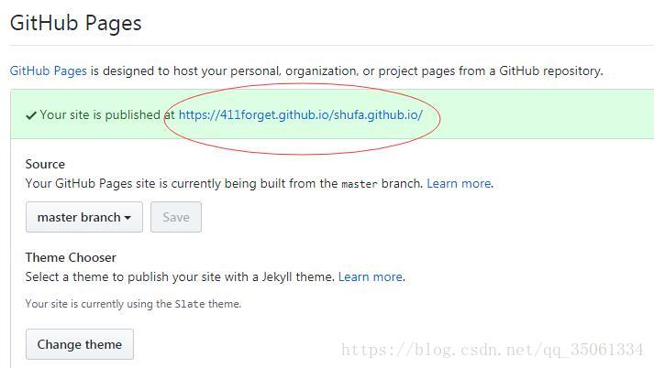Screen dimensions: 654x368
Task: Open Learn more link about Jekyll themes
Action: 370,276
